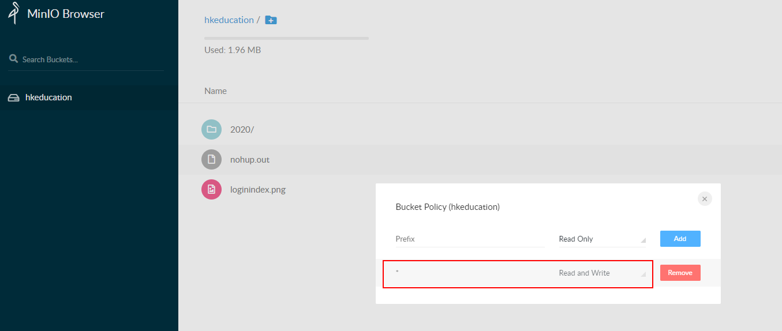Image resolution: width=782 pixels, height=331 pixels.
Task: Click the loginindex.png image icon
Action: [211, 189]
